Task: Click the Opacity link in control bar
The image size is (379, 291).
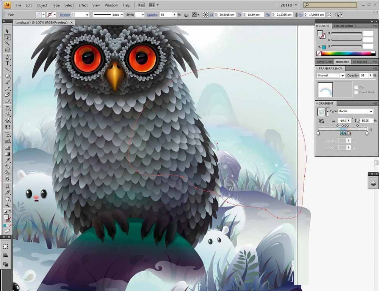Action: coord(152,15)
